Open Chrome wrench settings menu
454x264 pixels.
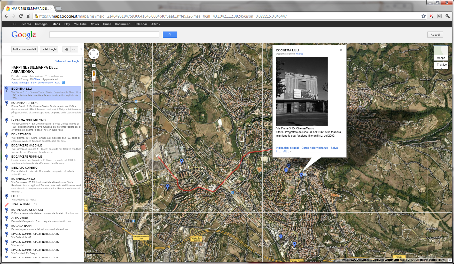click(448, 16)
